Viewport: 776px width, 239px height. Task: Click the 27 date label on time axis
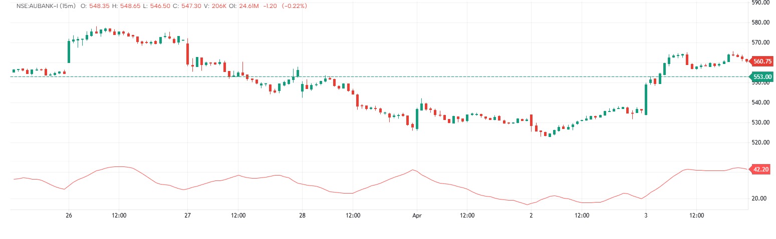tap(188, 216)
